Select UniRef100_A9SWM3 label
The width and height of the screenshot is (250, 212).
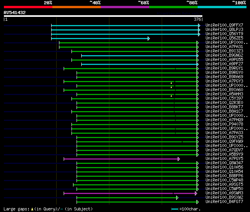(x=224, y=193)
